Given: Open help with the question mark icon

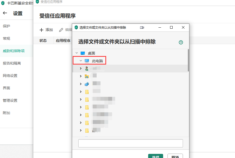Looking at the screenshot, I should (181, 42).
